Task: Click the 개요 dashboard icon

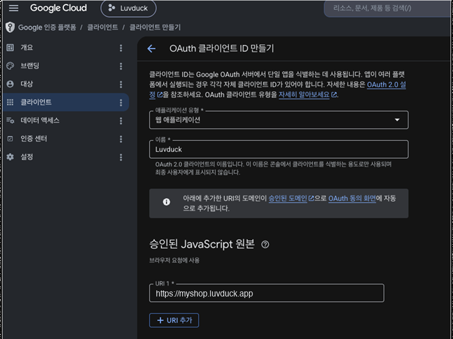Action: [x=10, y=48]
